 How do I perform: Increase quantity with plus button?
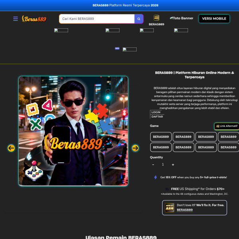tap(173, 165)
